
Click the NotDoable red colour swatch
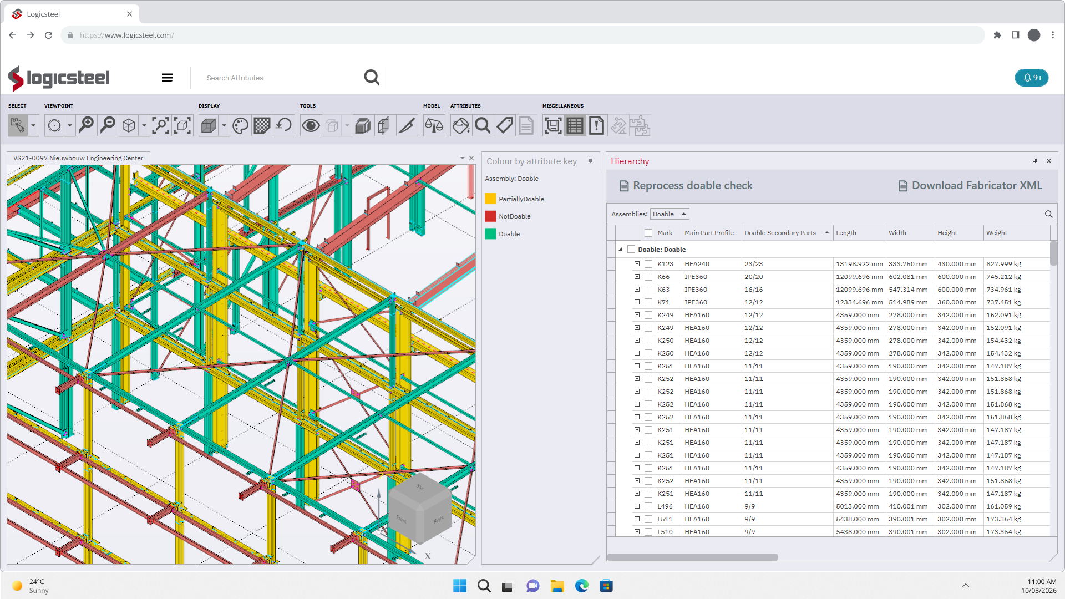pyautogui.click(x=490, y=216)
